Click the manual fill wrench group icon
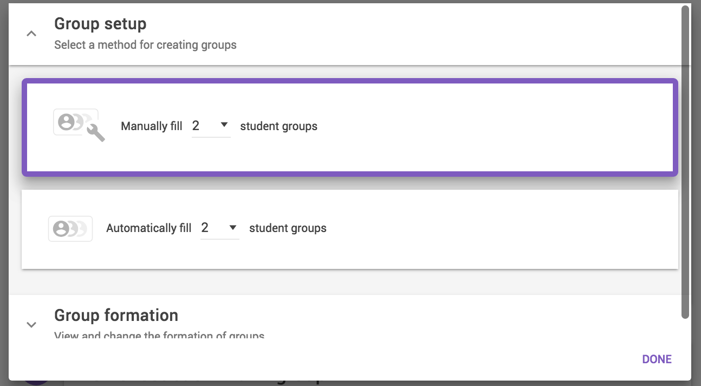 pyautogui.click(x=79, y=125)
